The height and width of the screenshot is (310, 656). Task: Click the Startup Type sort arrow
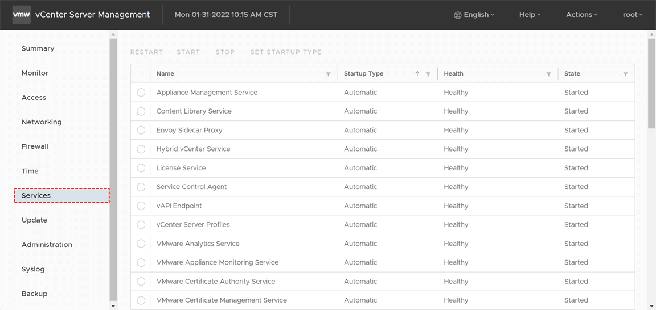click(417, 74)
